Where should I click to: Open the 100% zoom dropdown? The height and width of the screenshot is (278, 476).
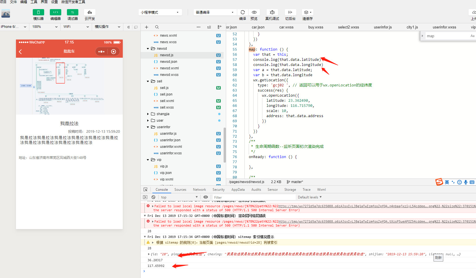[x=45, y=27]
